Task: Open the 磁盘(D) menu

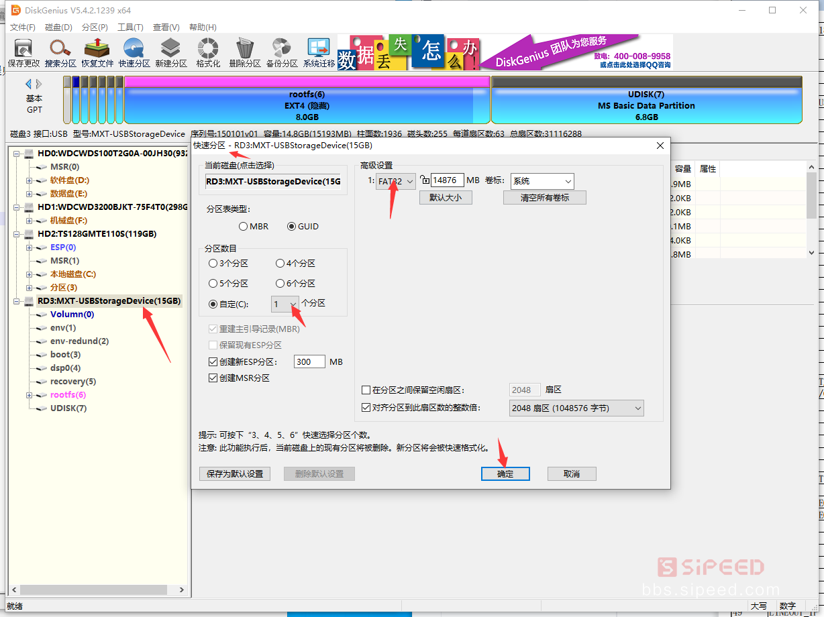Action: [x=58, y=27]
